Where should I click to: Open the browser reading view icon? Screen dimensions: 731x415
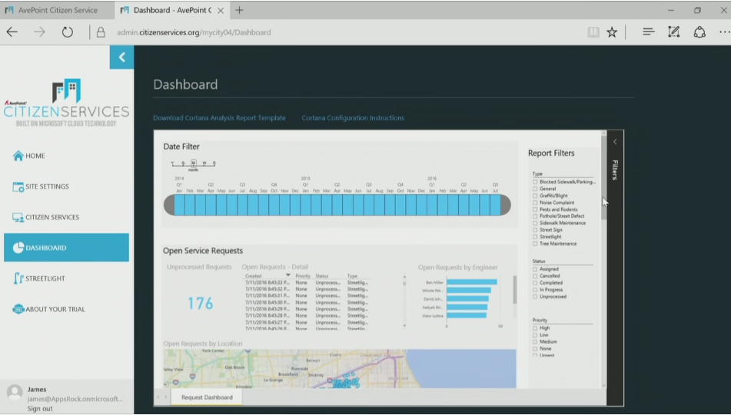[593, 32]
